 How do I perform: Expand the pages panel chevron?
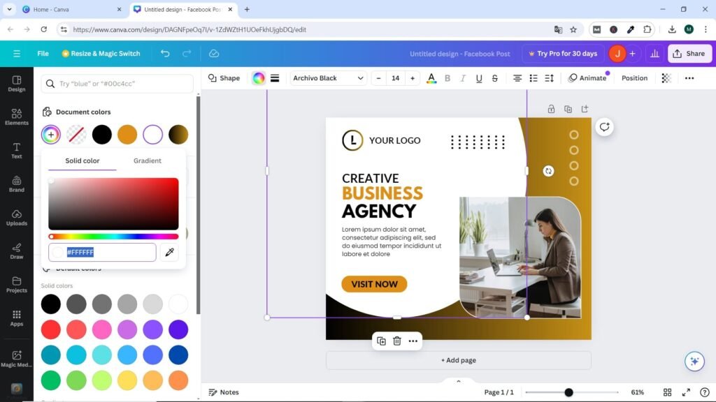[459, 381]
